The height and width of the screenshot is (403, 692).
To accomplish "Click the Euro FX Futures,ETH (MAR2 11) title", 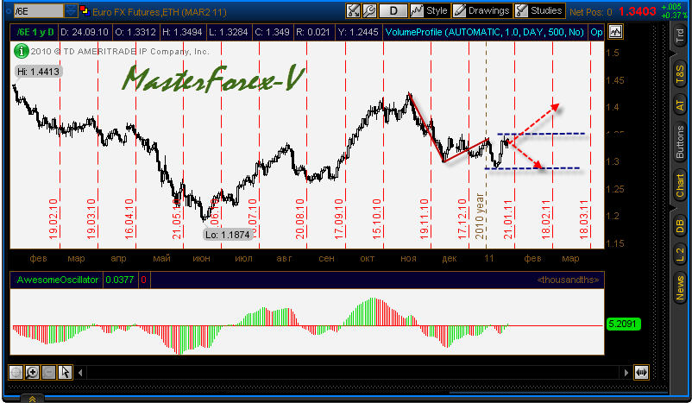I will pos(160,12).
